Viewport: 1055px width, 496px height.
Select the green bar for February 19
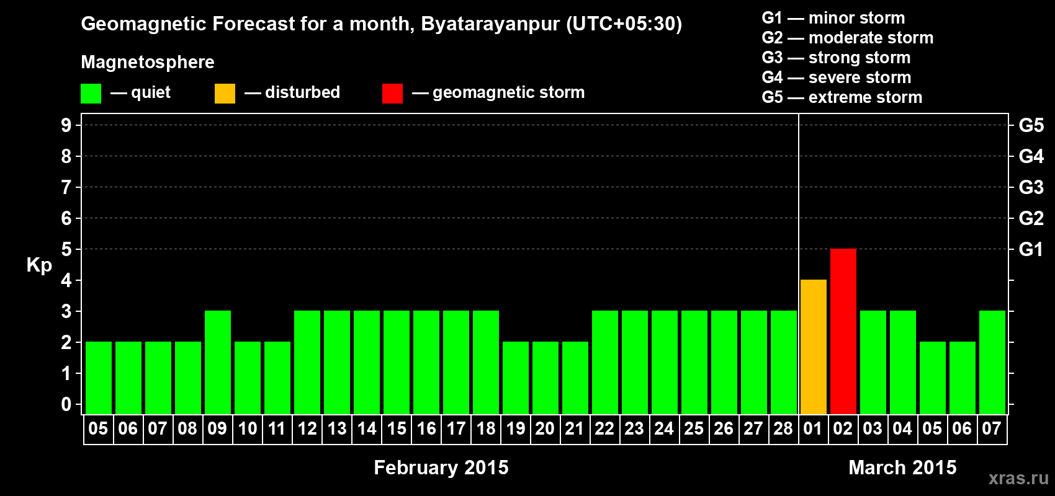tap(516, 378)
